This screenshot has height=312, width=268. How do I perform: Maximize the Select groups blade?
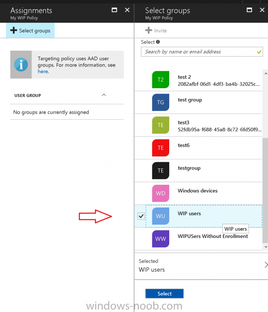tap(249, 10)
